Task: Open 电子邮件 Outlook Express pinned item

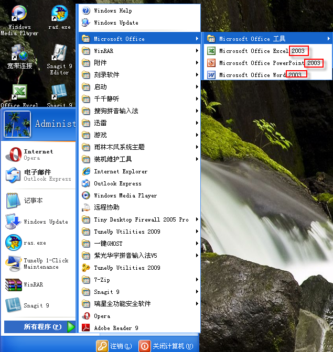Action: pyautogui.click(x=38, y=175)
